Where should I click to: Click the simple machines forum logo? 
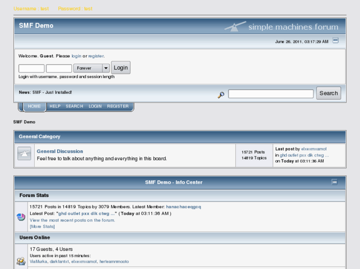click(x=281, y=27)
